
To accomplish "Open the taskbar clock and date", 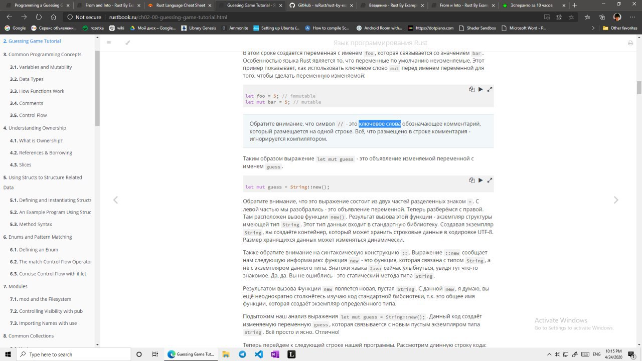I will pyautogui.click(x=614, y=354).
